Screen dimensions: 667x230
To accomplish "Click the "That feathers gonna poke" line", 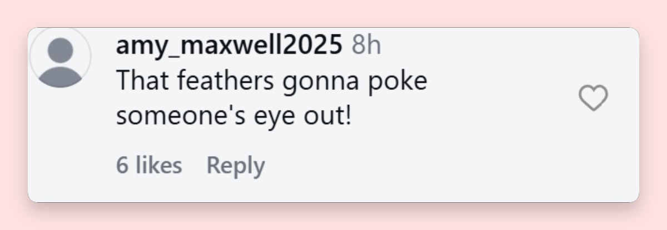I will coord(272,81).
